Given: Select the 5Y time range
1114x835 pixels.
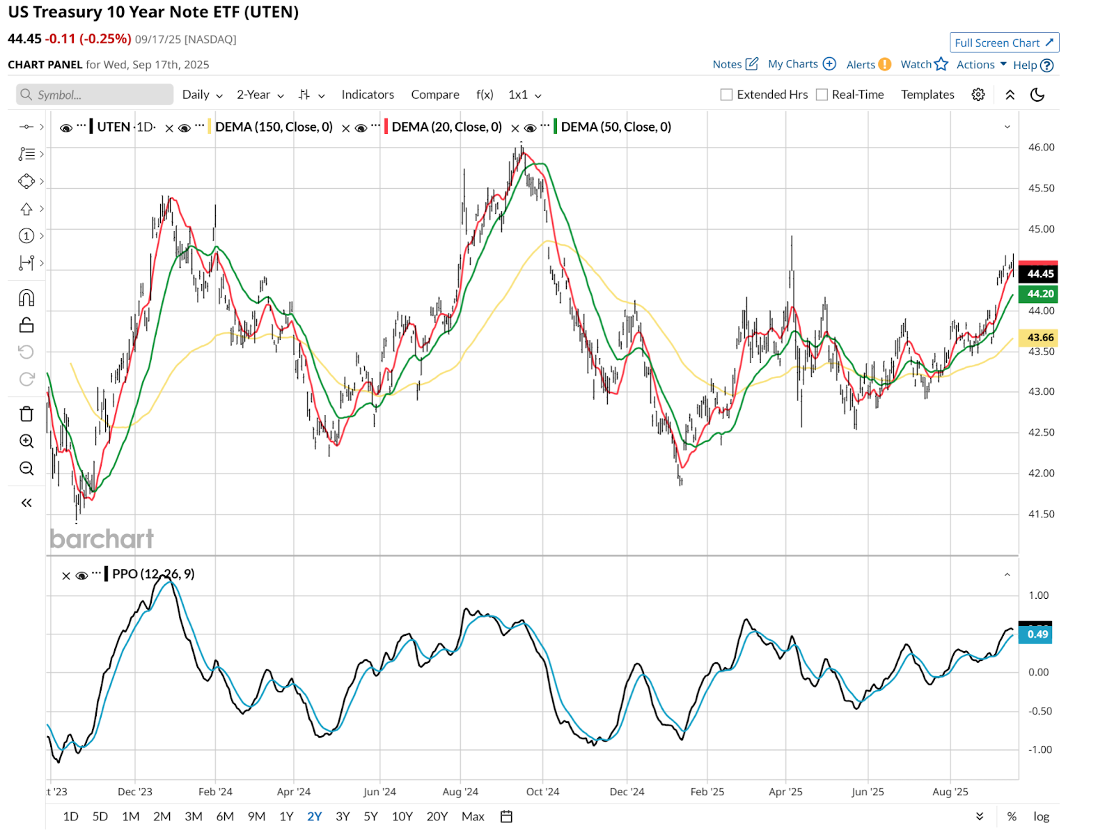Looking at the screenshot, I should pos(370,816).
